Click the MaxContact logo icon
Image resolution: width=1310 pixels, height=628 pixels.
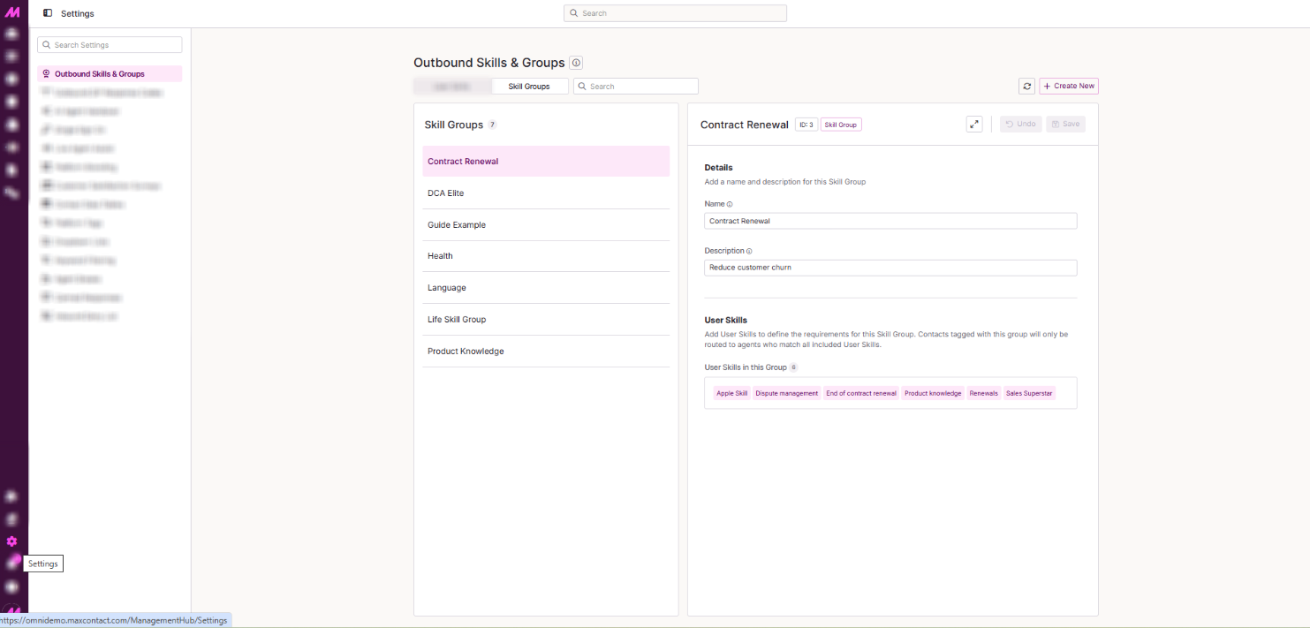(x=12, y=12)
